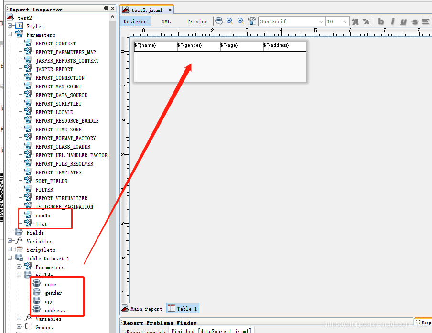Viewport: 432px width, 333px height.
Task: Open the report query dataset icon
Action: [x=219, y=21]
